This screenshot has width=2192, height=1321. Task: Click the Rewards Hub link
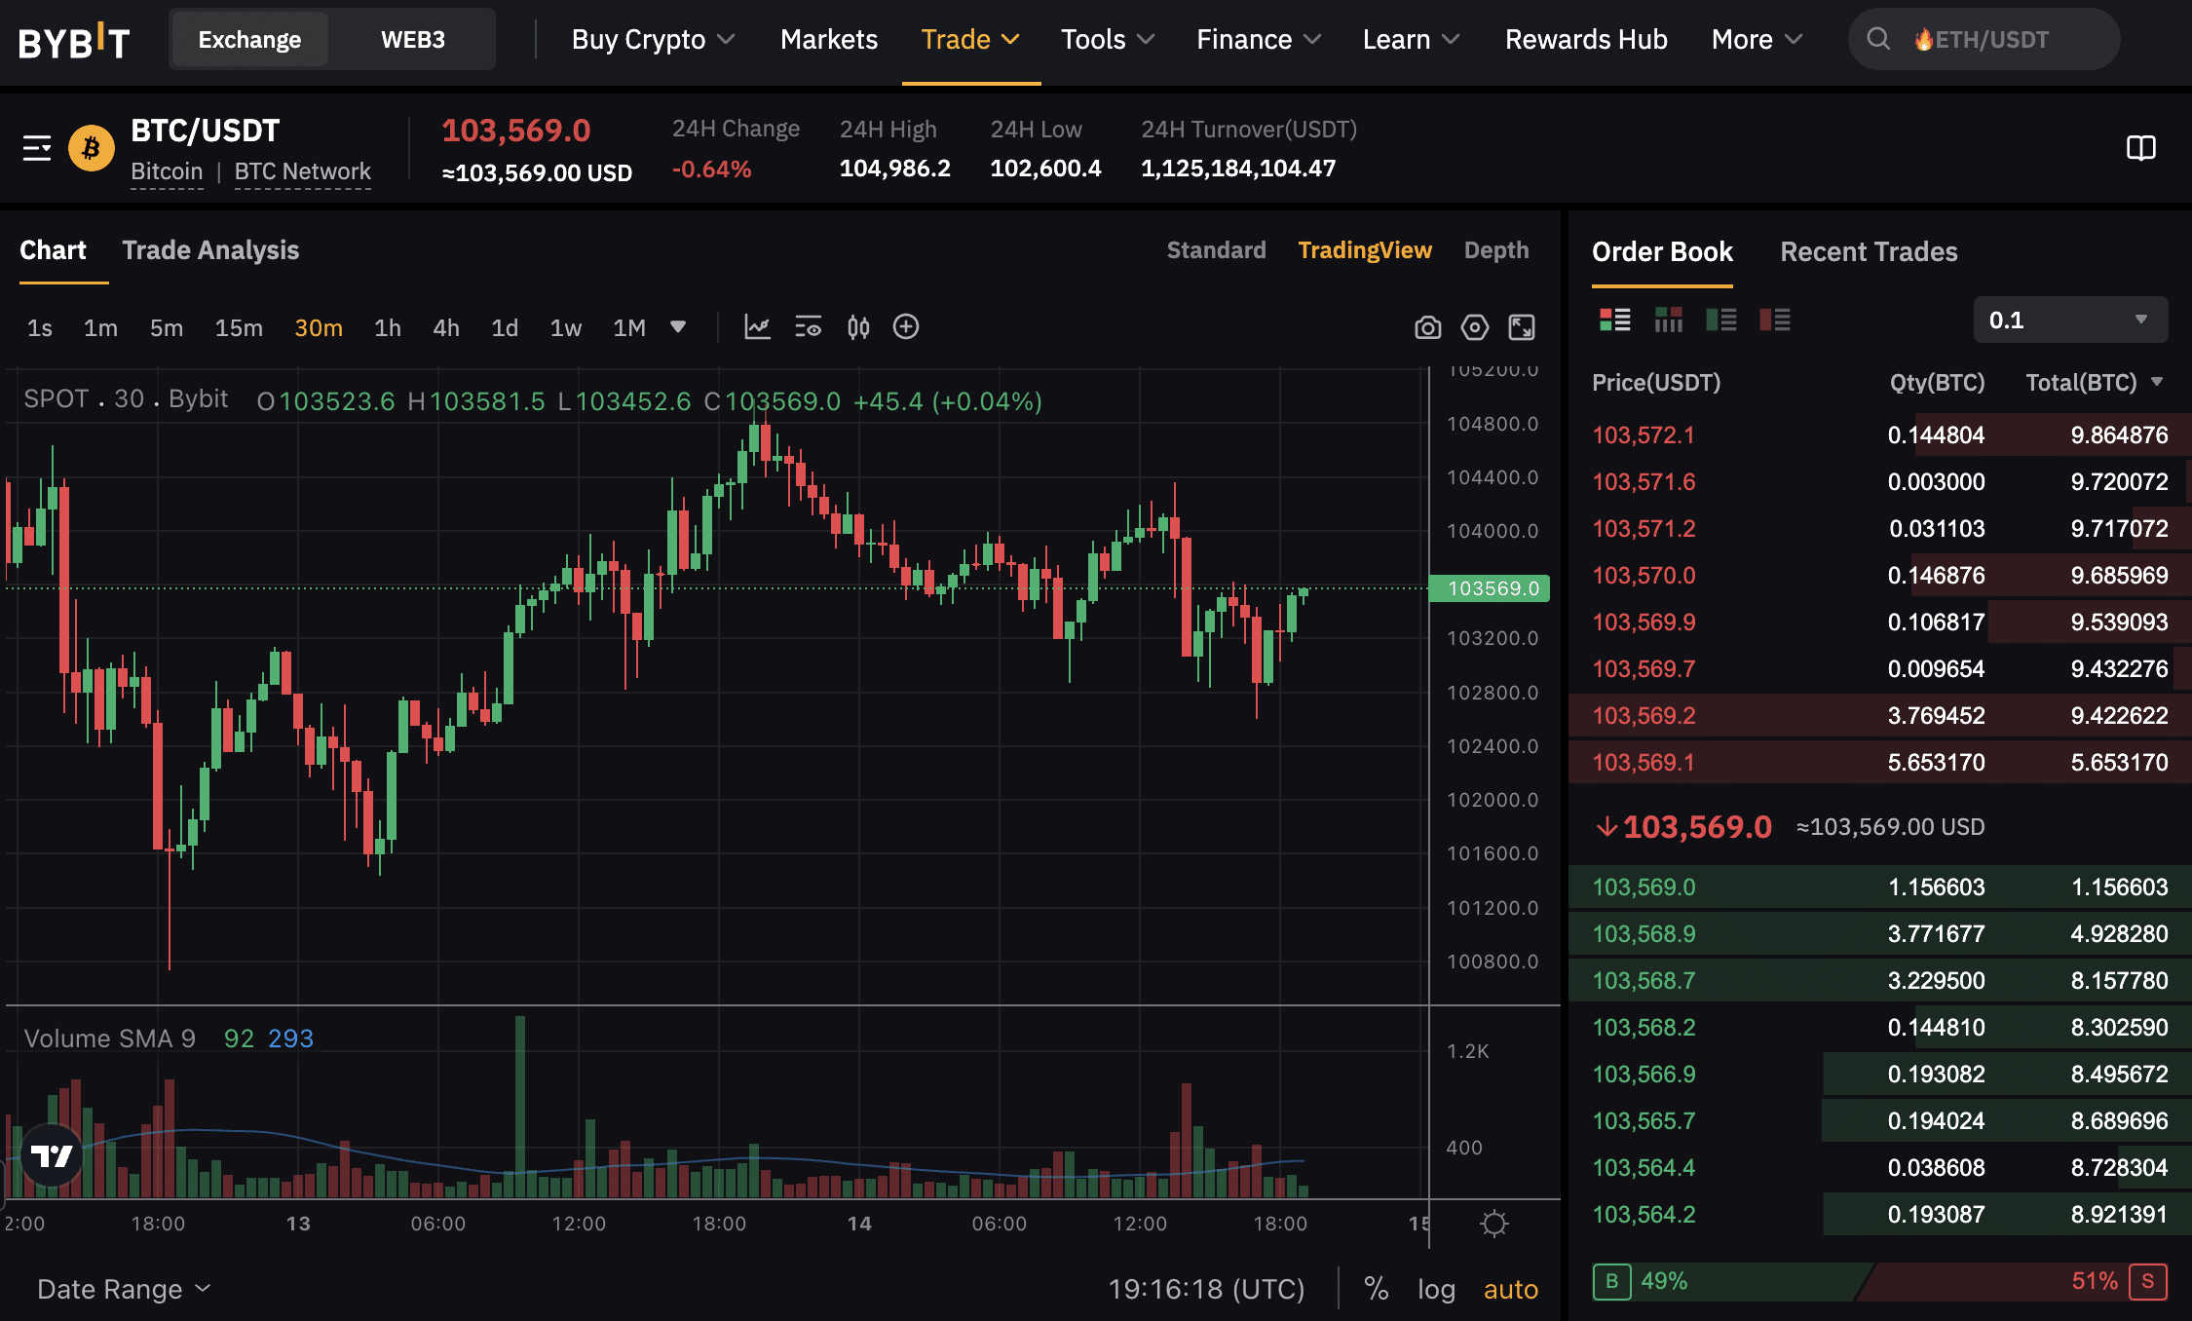(1585, 39)
